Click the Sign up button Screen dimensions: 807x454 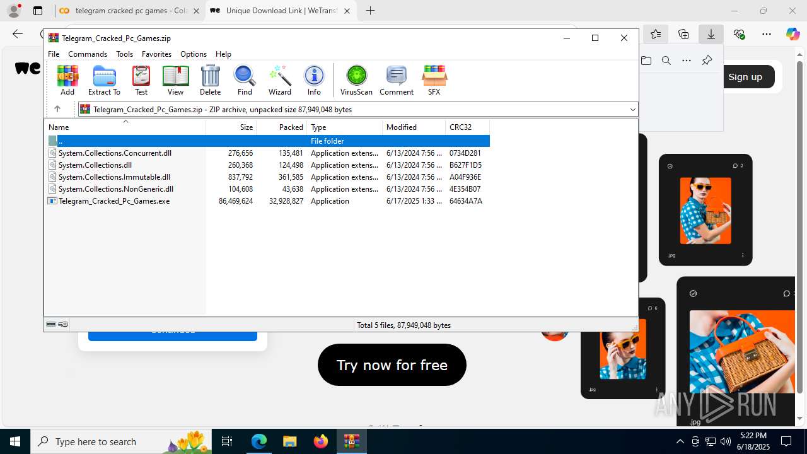click(745, 77)
